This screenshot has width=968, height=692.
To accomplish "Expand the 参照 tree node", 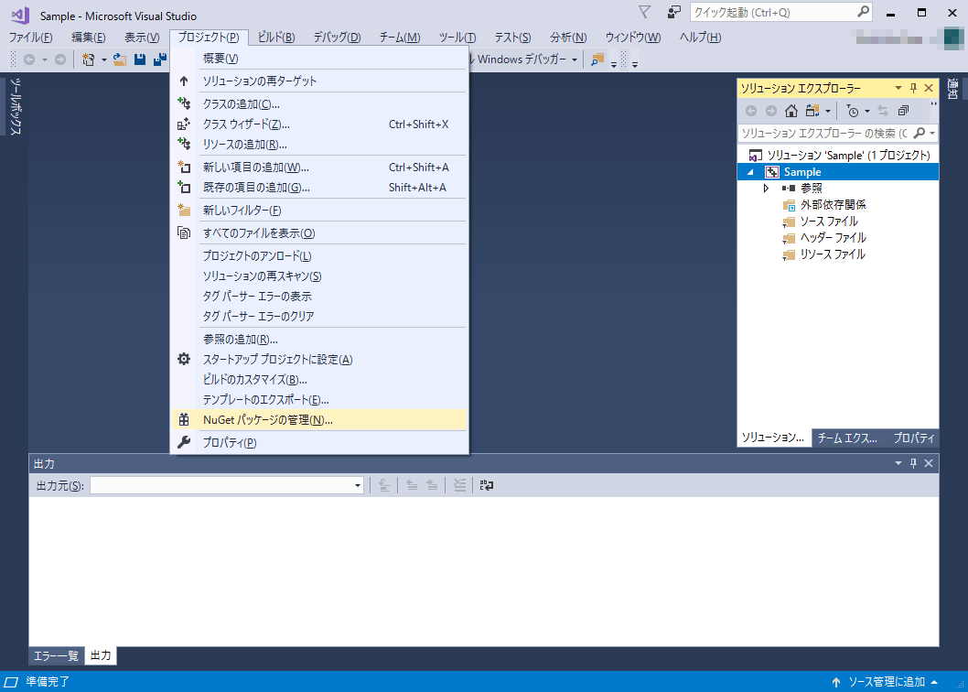I will pos(767,189).
